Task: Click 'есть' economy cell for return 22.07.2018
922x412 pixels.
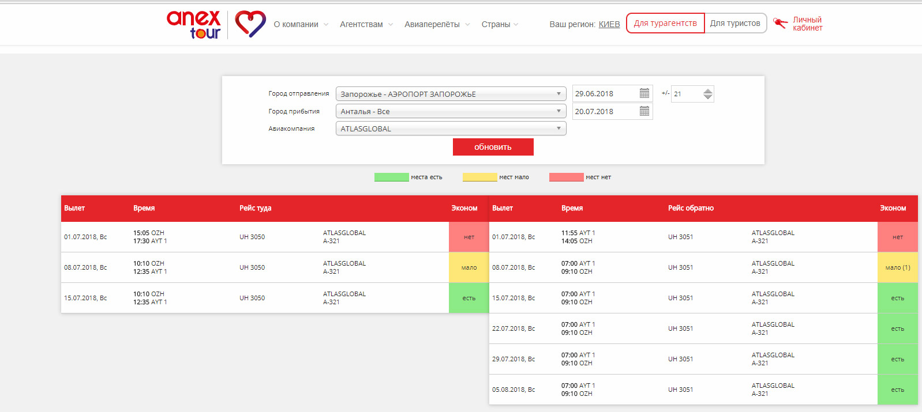Action: tap(898, 328)
